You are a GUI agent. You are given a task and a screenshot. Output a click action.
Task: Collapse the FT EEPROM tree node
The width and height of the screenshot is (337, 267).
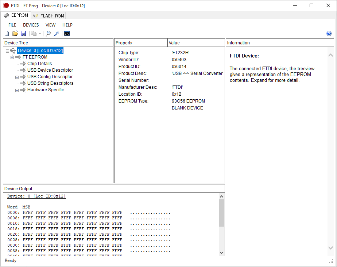(x=12, y=57)
